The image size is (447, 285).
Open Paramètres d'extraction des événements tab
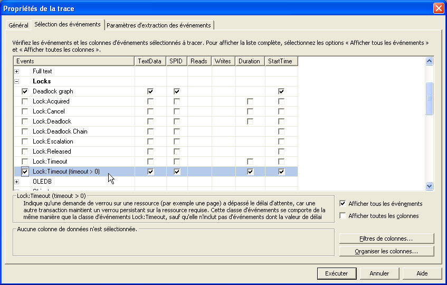point(159,25)
